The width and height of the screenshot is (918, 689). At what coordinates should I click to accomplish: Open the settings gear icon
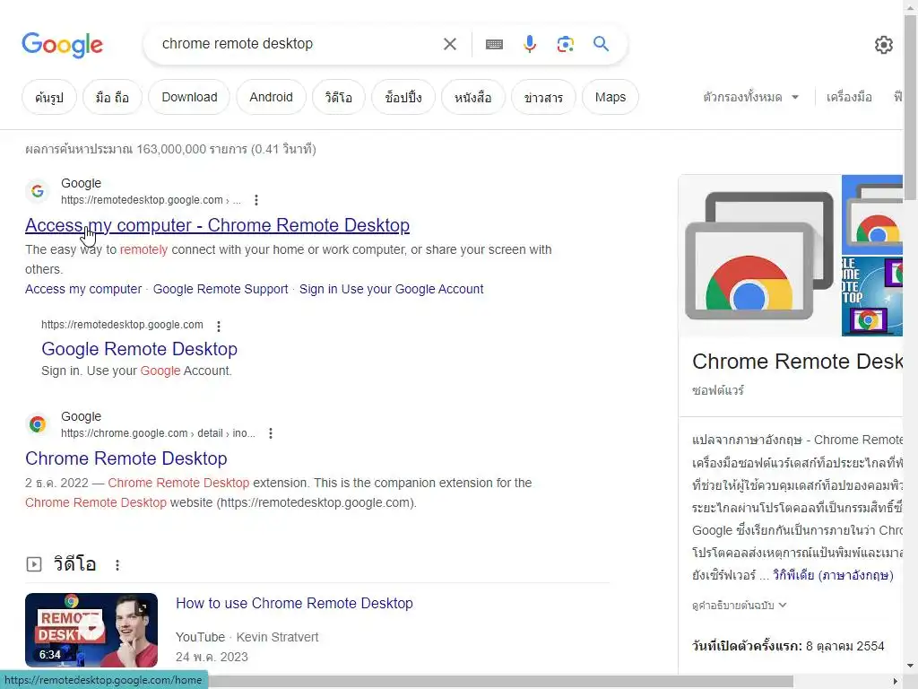pyautogui.click(x=883, y=45)
